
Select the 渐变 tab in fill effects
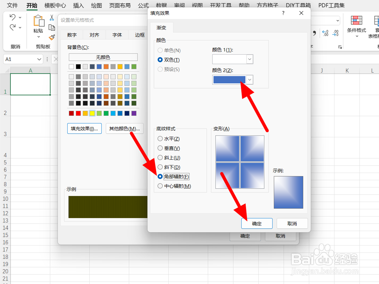tap(161, 28)
